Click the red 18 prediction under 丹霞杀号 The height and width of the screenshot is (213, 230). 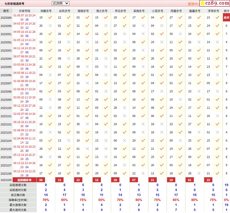click(x=171, y=180)
